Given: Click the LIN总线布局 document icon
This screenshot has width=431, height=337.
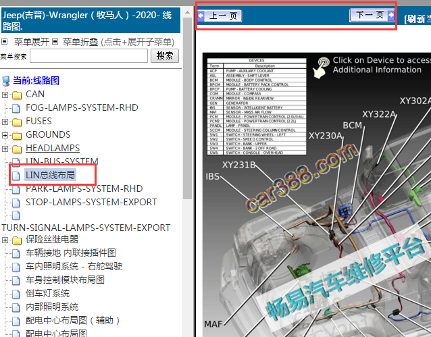Looking at the screenshot, I should click(x=16, y=176).
